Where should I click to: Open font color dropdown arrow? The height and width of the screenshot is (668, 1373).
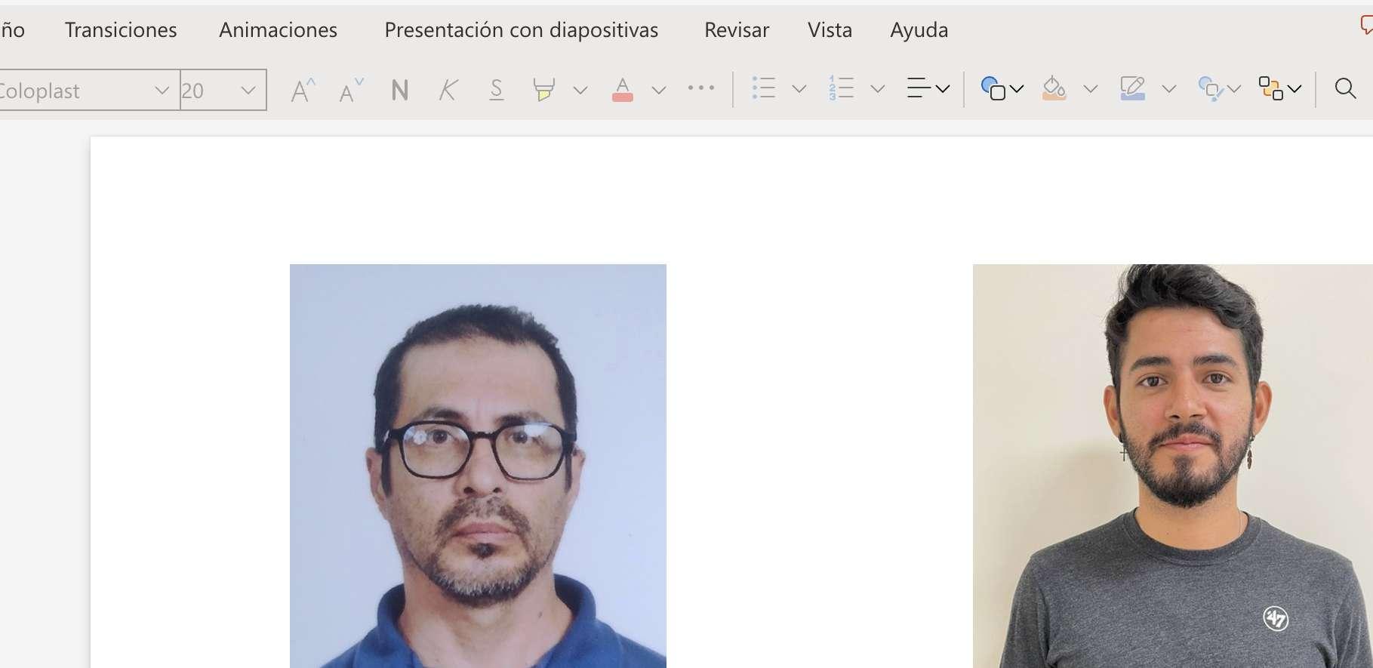pos(659,91)
